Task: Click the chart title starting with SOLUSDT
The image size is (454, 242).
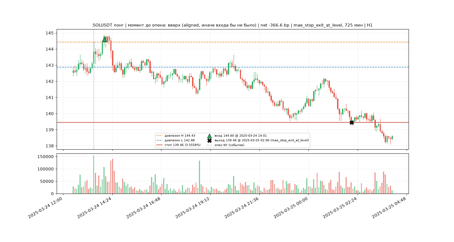Action: 233,25
